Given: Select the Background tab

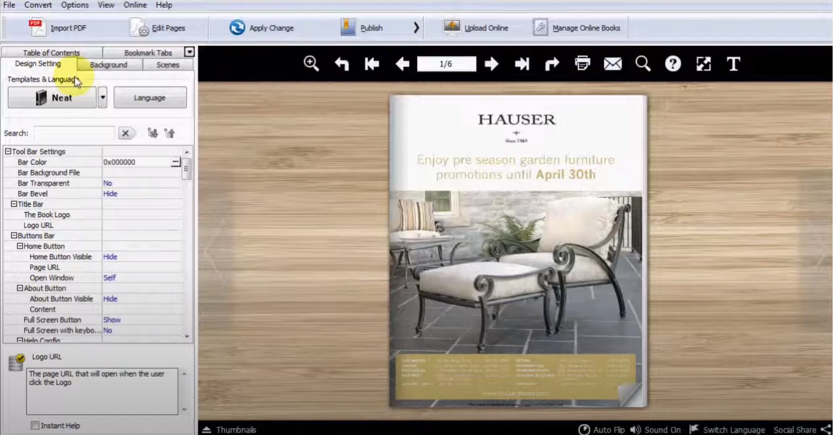Looking at the screenshot, I should (109, 65).
